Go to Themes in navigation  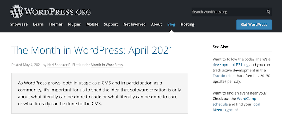coord(56,24)
